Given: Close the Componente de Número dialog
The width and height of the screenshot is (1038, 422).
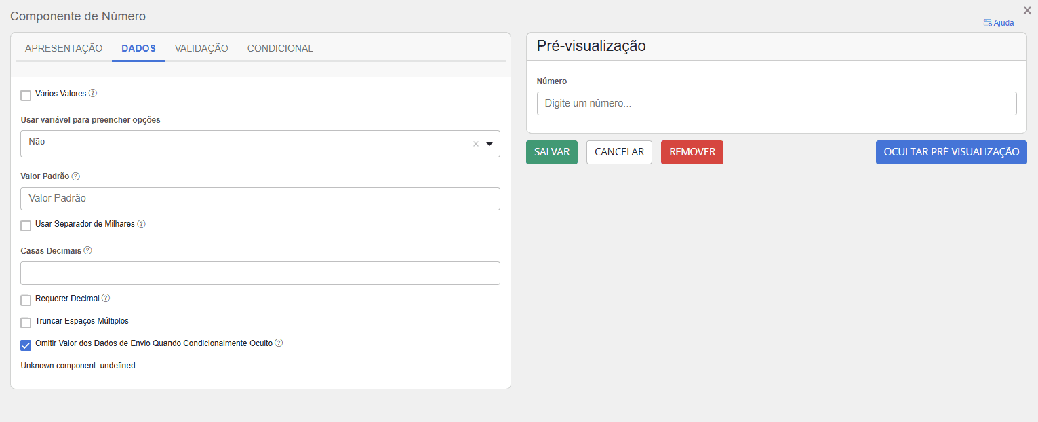Looking at the screenshot, I should point(1027,10).
